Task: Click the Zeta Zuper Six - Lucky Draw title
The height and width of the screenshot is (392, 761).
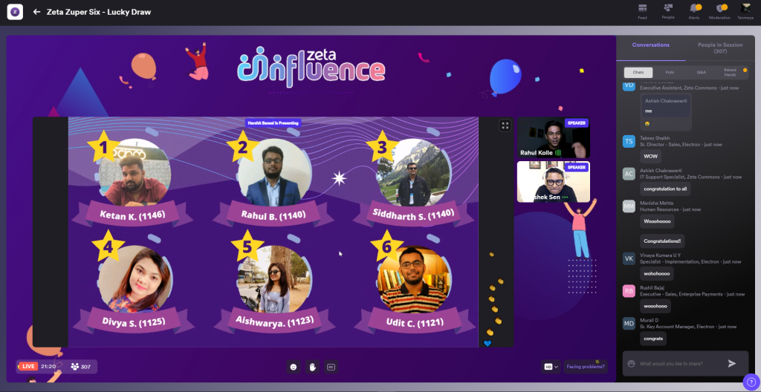Action: pyautogui.click(x=99, y=12)
